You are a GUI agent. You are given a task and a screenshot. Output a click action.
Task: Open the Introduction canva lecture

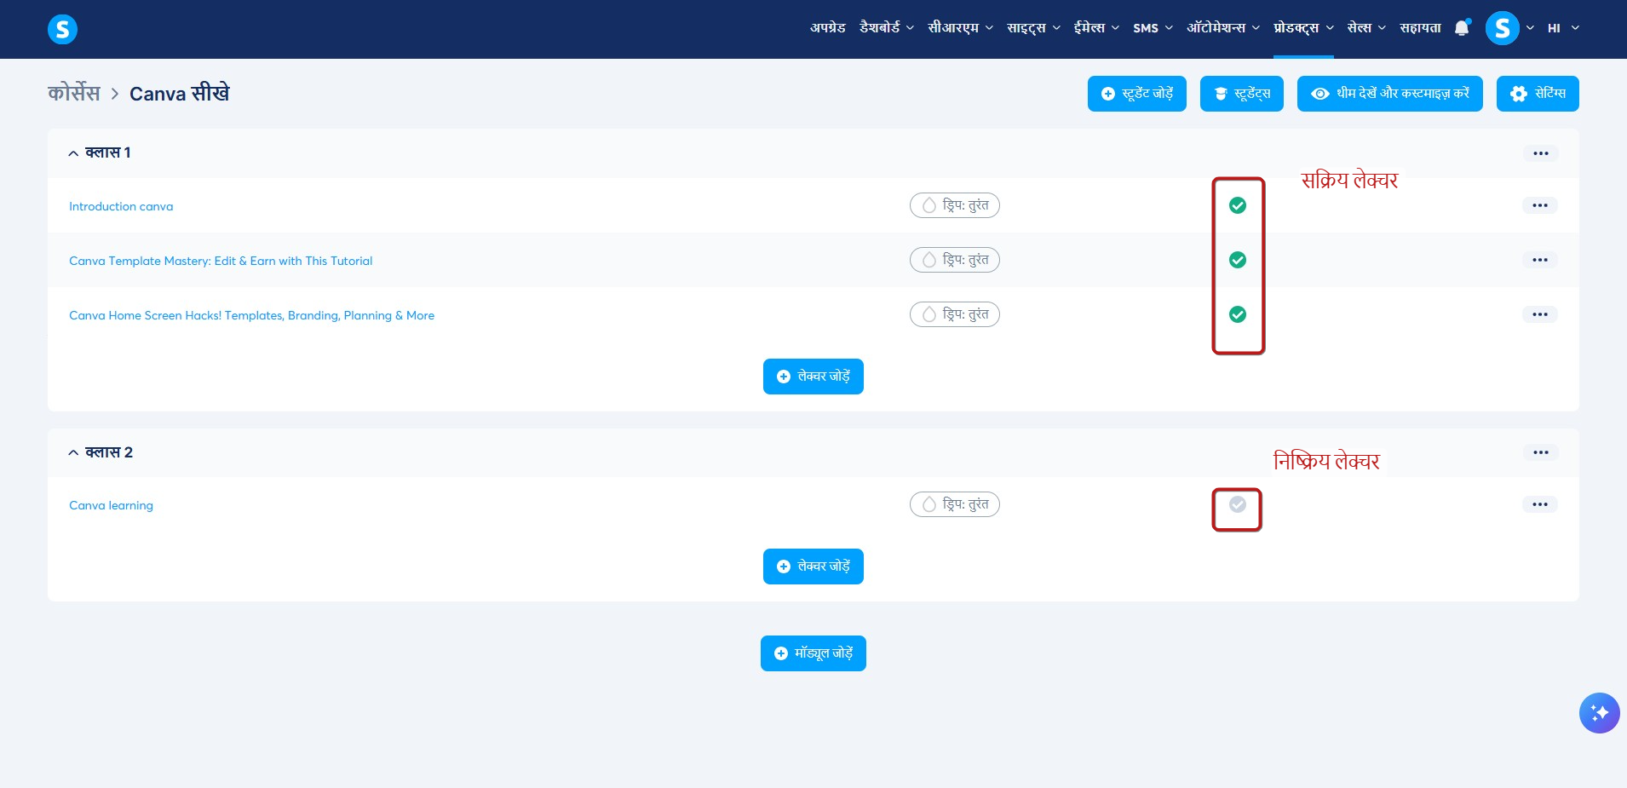(x=121, y=206)
